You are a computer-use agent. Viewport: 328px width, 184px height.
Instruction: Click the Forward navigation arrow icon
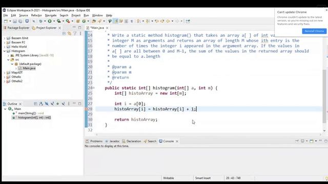(177, 21)
